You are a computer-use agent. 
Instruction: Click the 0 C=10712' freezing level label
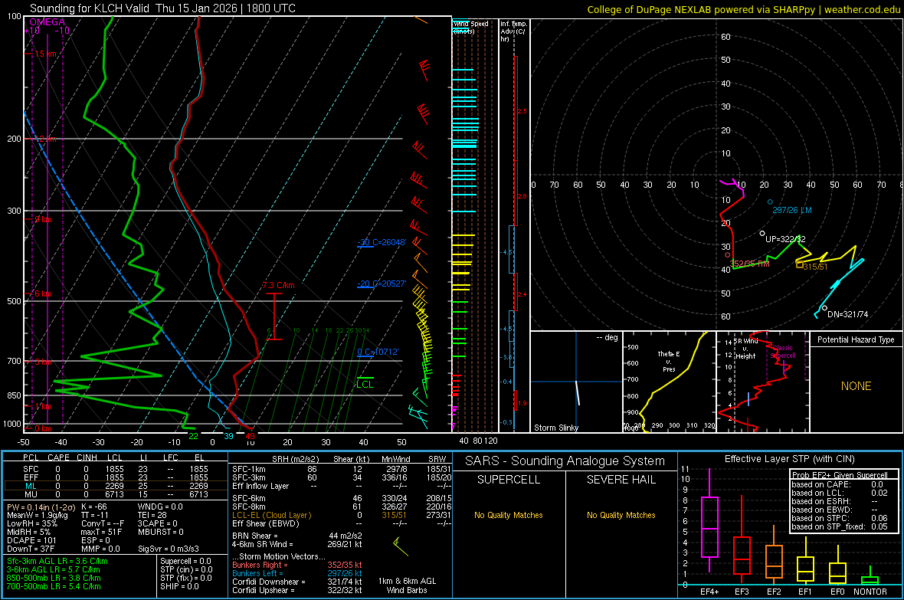(378, 352)
